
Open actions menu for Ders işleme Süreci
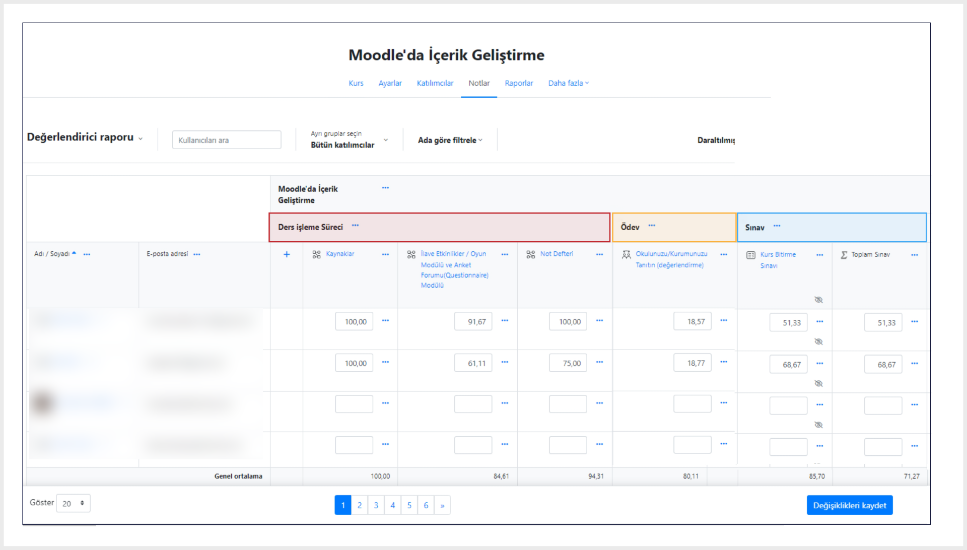pyautogui.click(x=355, y=226)
